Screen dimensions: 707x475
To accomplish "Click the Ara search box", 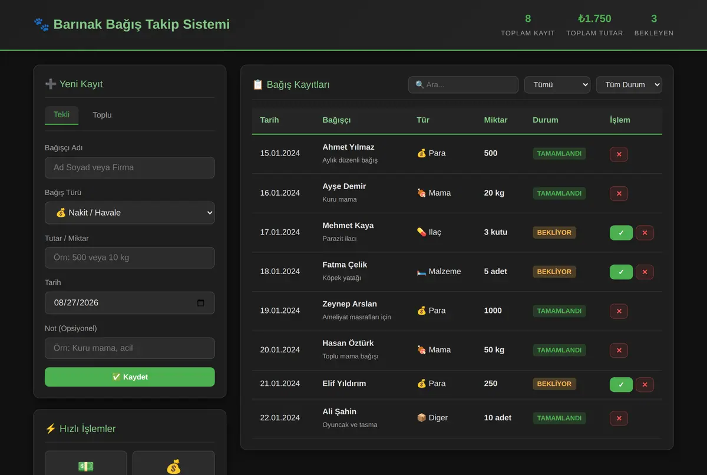I will [x=463, y=85].
